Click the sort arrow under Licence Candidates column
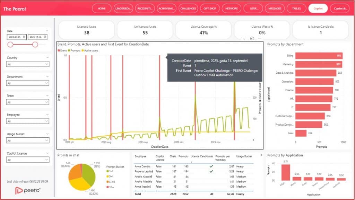The image size is (355, 200). pyautogui.click(x=192, y=162)
